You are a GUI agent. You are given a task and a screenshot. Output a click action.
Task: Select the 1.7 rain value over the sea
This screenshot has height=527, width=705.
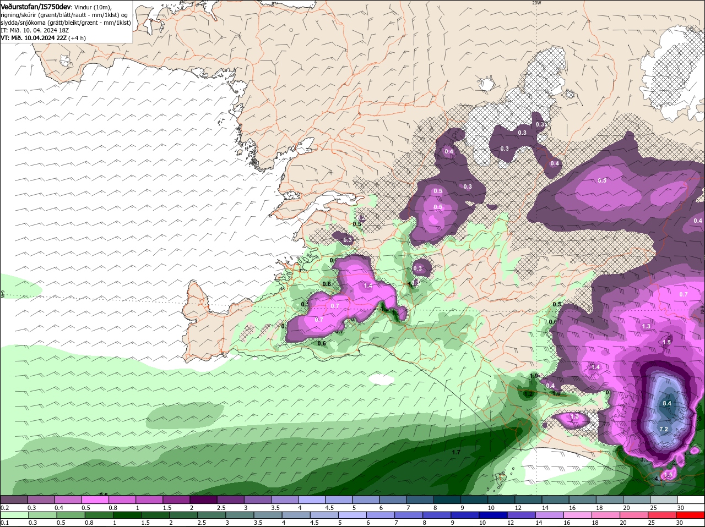(456, 452)
